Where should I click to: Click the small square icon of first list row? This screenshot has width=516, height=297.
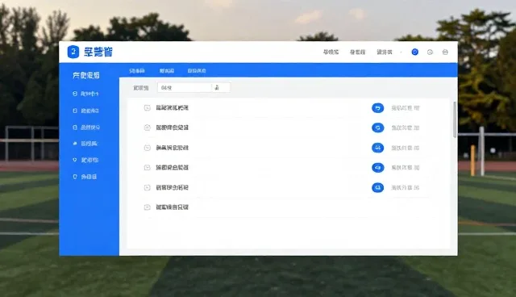[x=147, y=107]
